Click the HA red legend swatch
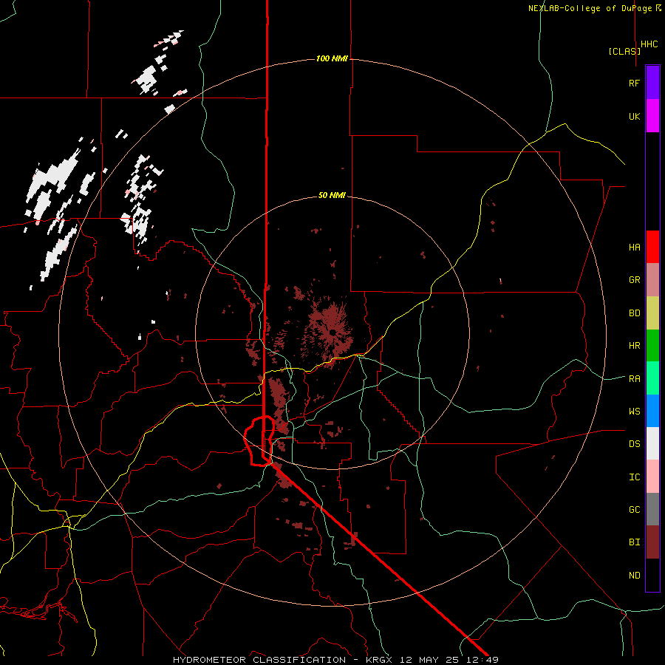 coord(652,247)
